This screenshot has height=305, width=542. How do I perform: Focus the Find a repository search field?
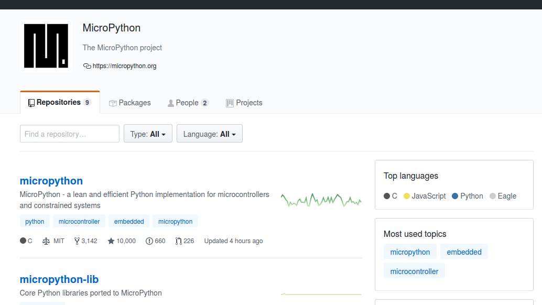pos(70,134)
